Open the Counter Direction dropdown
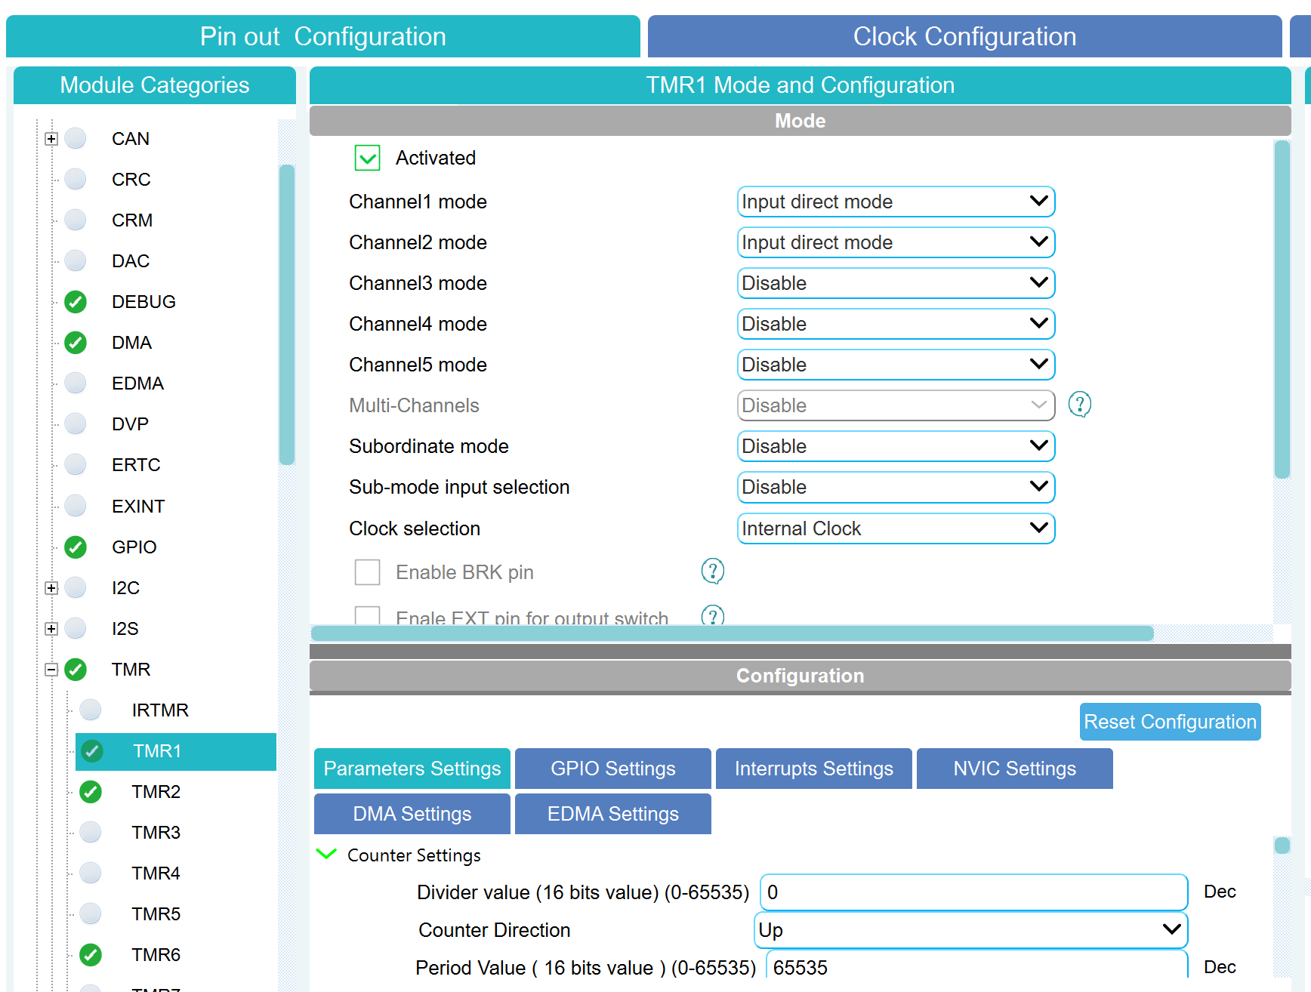1311x992 pixels. point(971,930)
